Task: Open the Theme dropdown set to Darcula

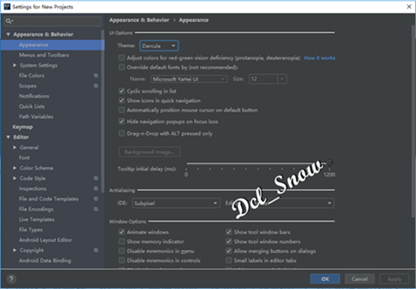Action: tap(159, 46)
